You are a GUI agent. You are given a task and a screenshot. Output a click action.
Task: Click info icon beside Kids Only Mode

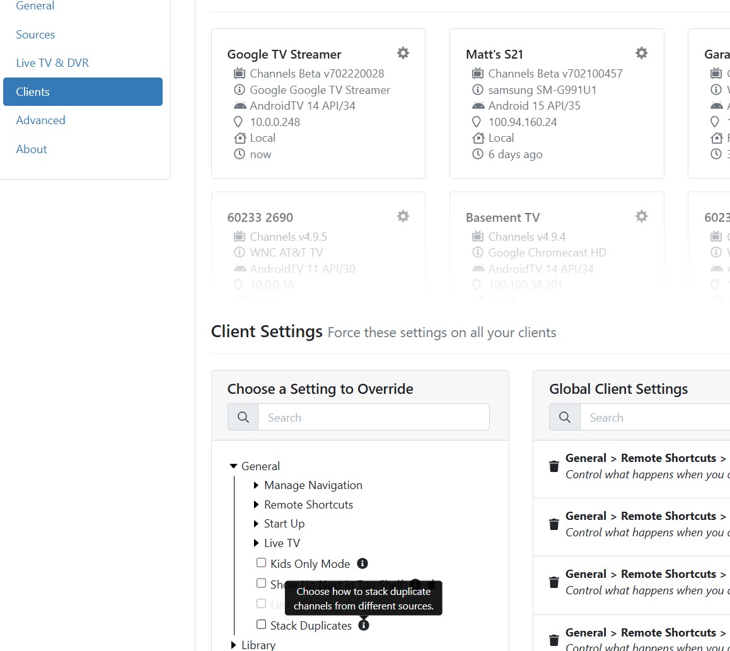362,563
